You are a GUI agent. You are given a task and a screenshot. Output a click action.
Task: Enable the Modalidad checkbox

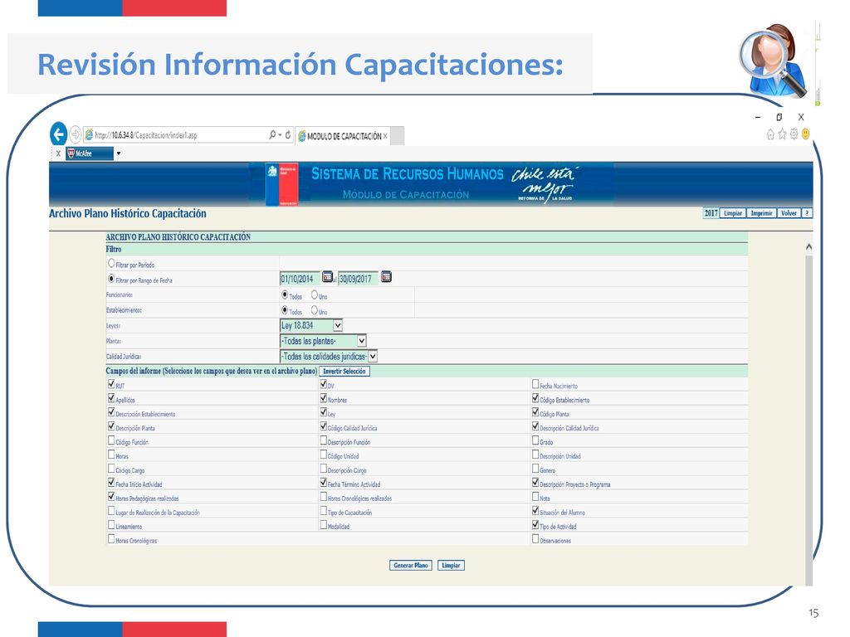coord(323,525)
